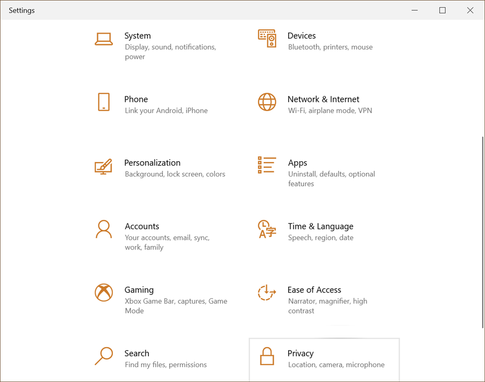Select the Personalization heading
The height and width of the screenshot is (382, 485).
tap(153, 163)
